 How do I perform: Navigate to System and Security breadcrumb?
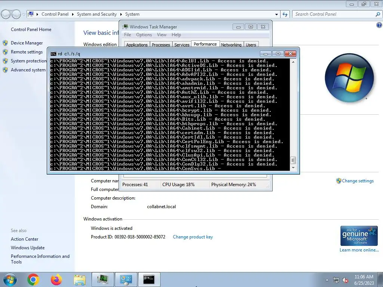(x=97, y=14)
